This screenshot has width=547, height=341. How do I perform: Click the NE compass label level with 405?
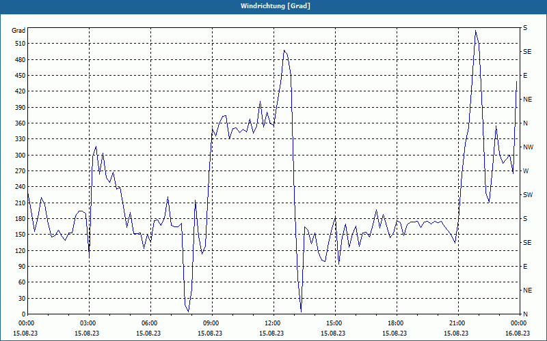tap(527, 100)
